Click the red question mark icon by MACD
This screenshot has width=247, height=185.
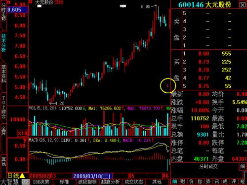click(x=25, y=141)
